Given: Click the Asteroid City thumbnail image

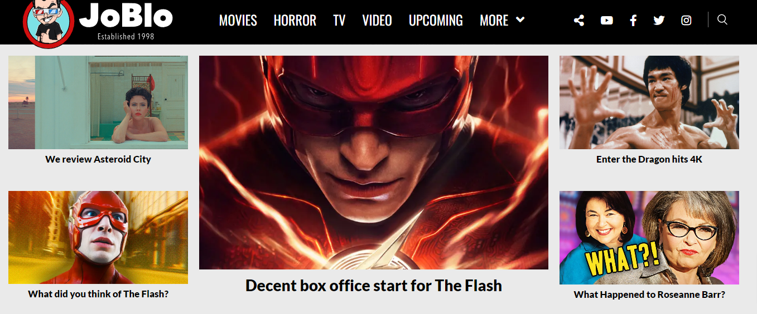Looking at the screenshot, I should click(98, 102).
